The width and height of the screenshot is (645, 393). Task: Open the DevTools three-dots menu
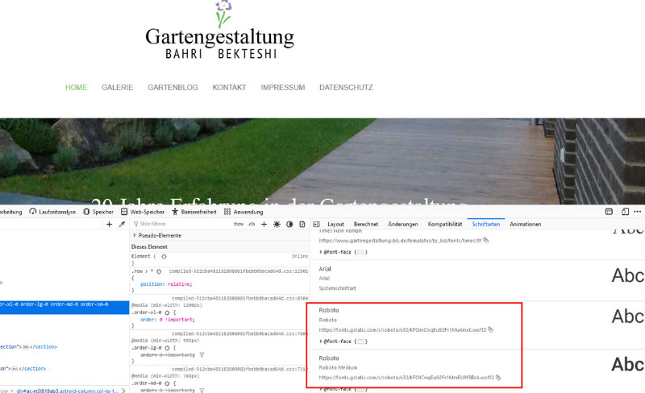[x=638, y=212]
